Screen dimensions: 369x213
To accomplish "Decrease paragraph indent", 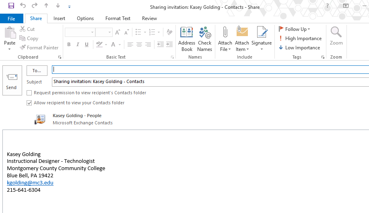I will (x=161, y=45).
